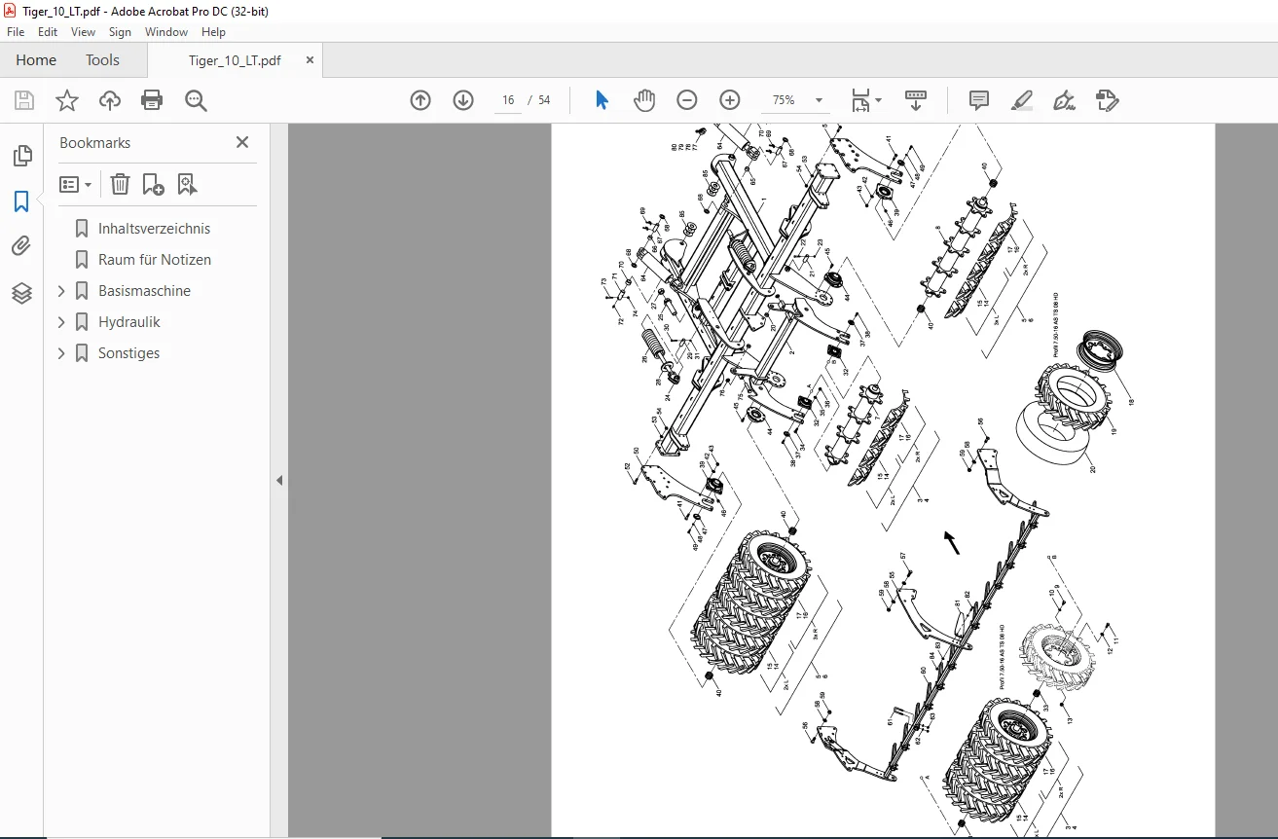Open the bookmark options list dropdown
1278x839 pixels.
coord(75,184)
